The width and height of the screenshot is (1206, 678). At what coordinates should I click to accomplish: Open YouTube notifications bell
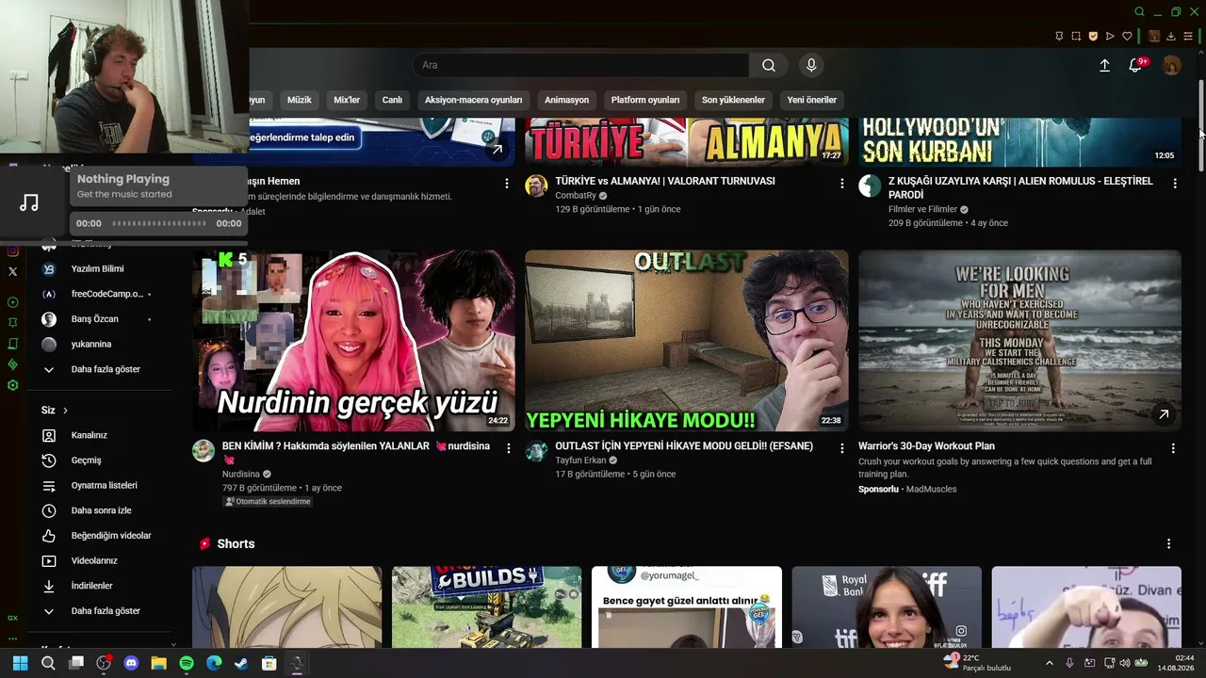click(1135, 65)
